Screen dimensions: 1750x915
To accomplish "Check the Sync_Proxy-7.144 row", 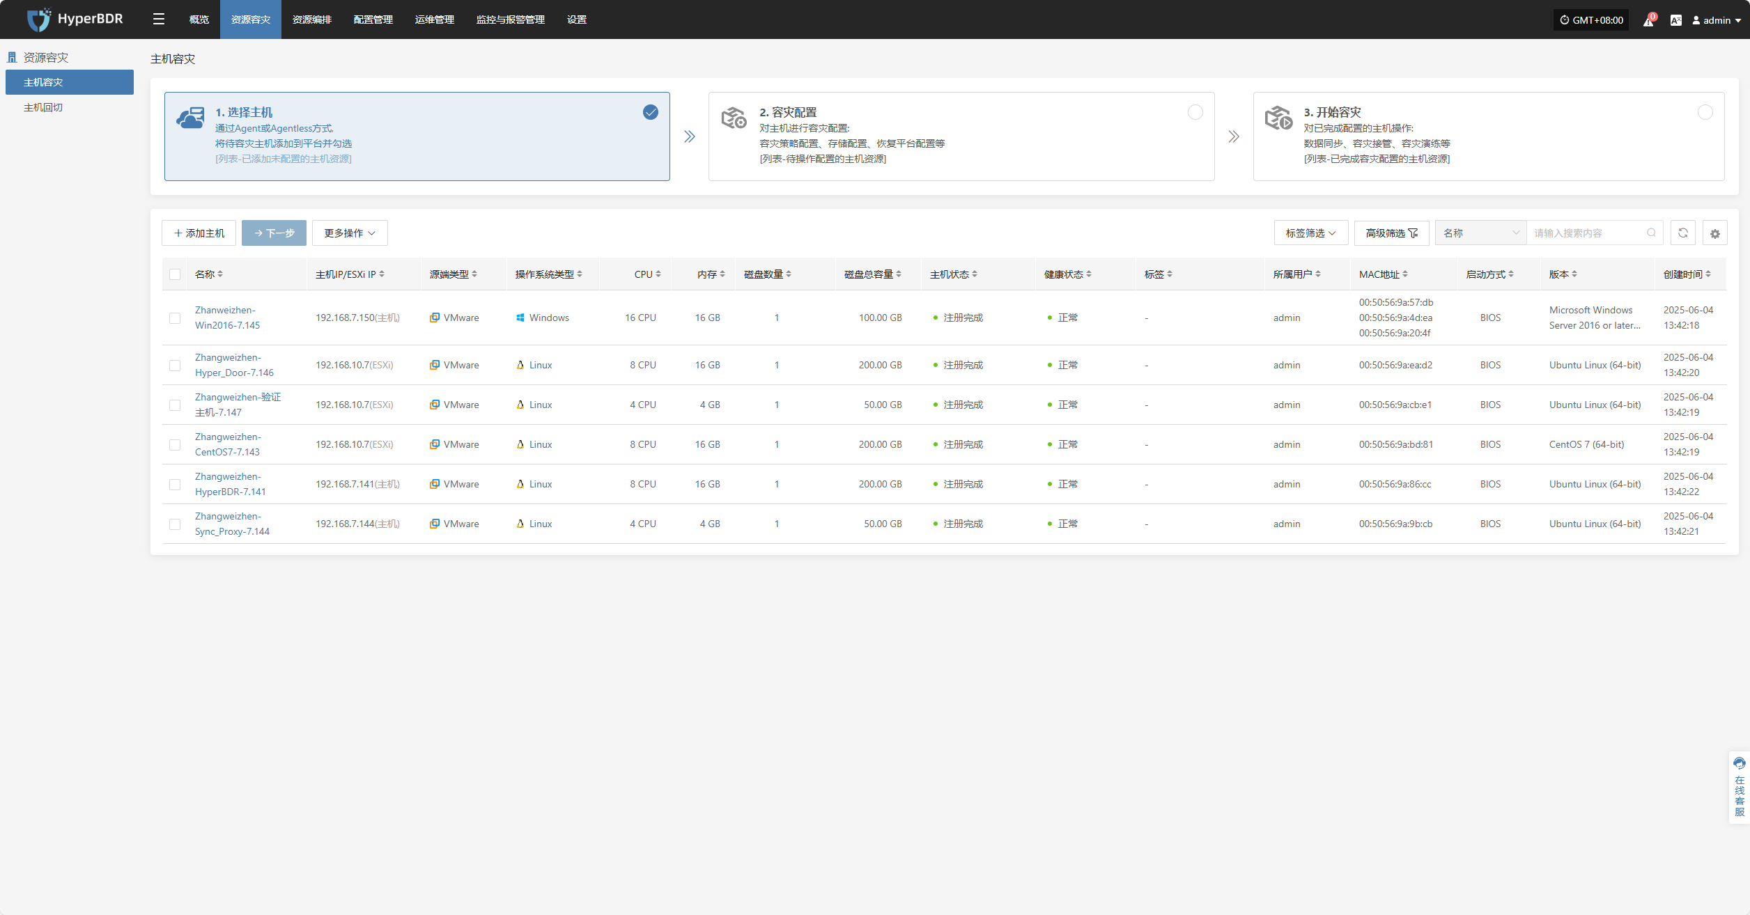I will coord(175,524).
